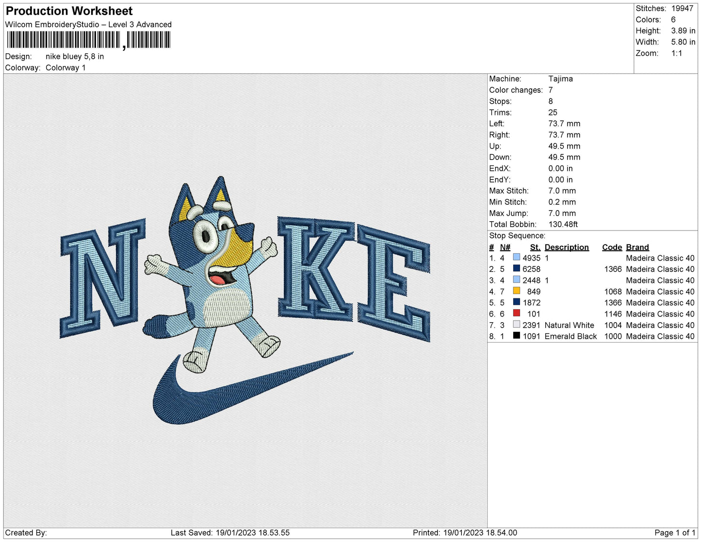Image resolution: width=701 pixels, height=542 pixels.
Task: Click the 'Brand' column header
Action: (637, 247)
